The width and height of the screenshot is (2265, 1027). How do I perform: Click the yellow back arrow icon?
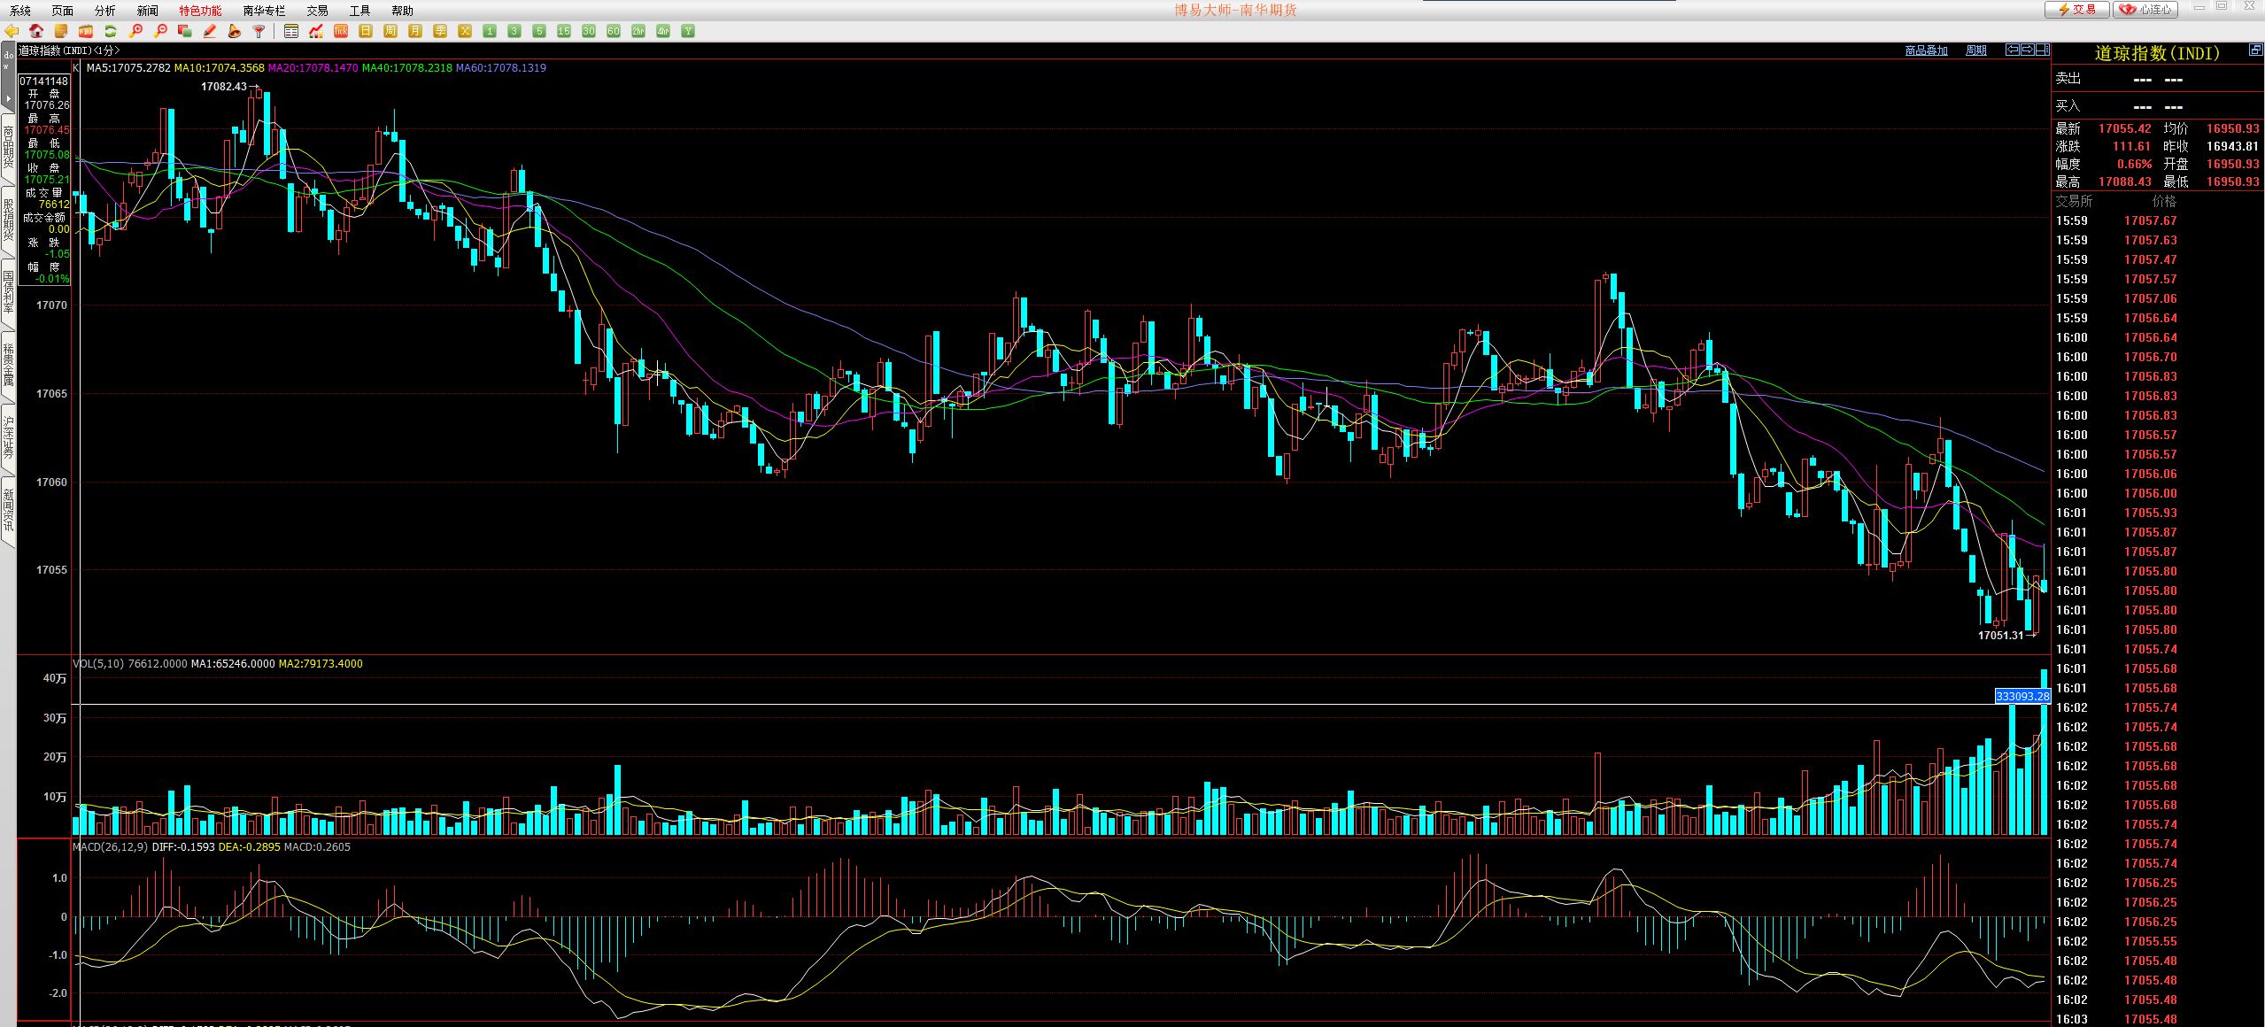click(x=12, y=31)
